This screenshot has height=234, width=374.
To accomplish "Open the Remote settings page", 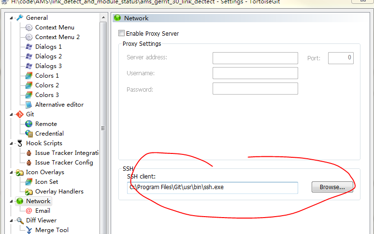I will pos(46,124).
